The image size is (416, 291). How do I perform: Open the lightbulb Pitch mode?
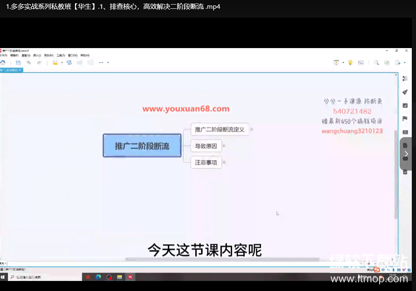coord(350,62)
